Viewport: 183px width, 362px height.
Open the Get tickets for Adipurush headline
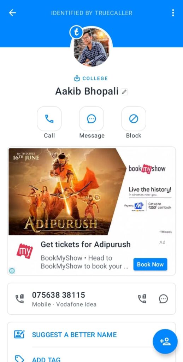[x=85, y=244]
